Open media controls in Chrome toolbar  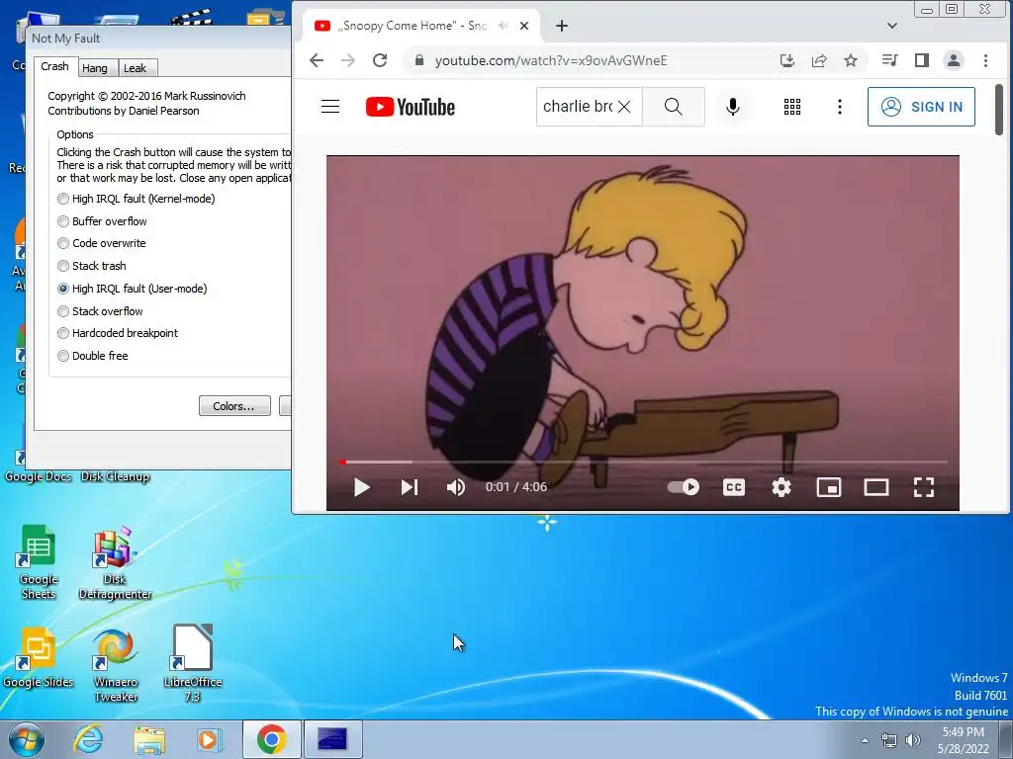[889, 60]
